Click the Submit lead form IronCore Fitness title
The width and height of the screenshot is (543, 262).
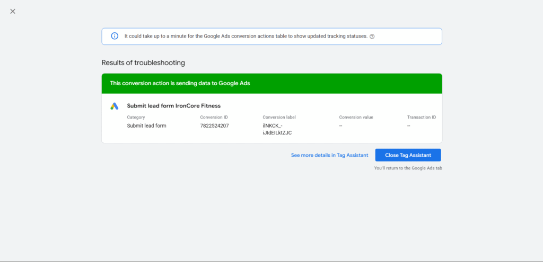(174, 106)
